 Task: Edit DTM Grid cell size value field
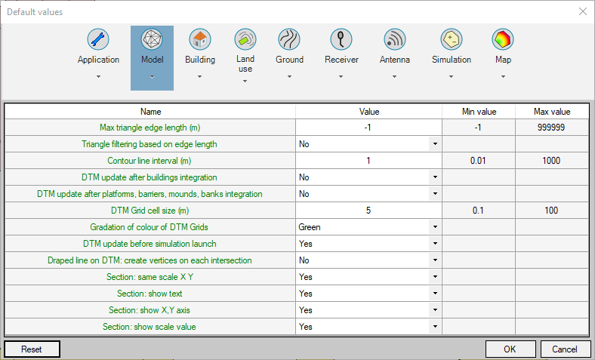tap(368, 211)
